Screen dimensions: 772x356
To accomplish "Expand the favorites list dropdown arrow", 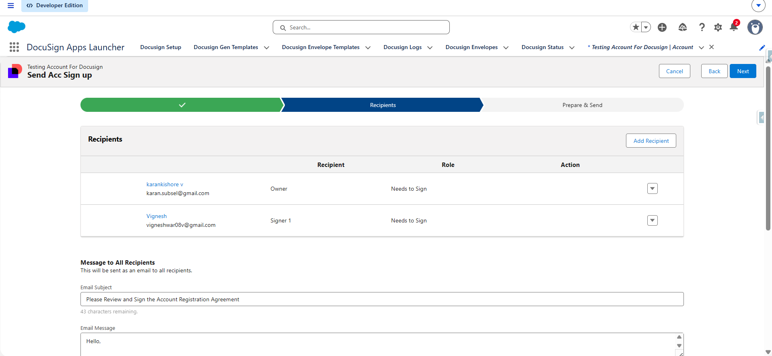I will click(x=646, y=27).
